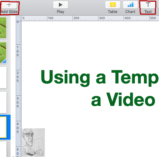The height and width of the screenshot is (157, 159).
Task: Select the second green grass slide thumbnail
Action: point(3,52)
